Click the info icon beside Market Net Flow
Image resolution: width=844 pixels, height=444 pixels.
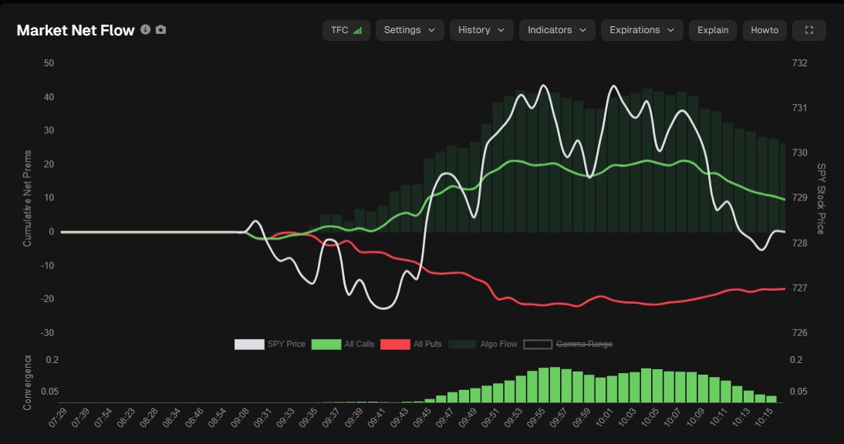point(145,29)
